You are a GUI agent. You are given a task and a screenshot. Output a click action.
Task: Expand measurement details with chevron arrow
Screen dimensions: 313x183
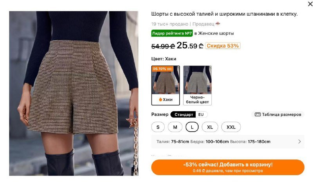click(x=299, y=141)
